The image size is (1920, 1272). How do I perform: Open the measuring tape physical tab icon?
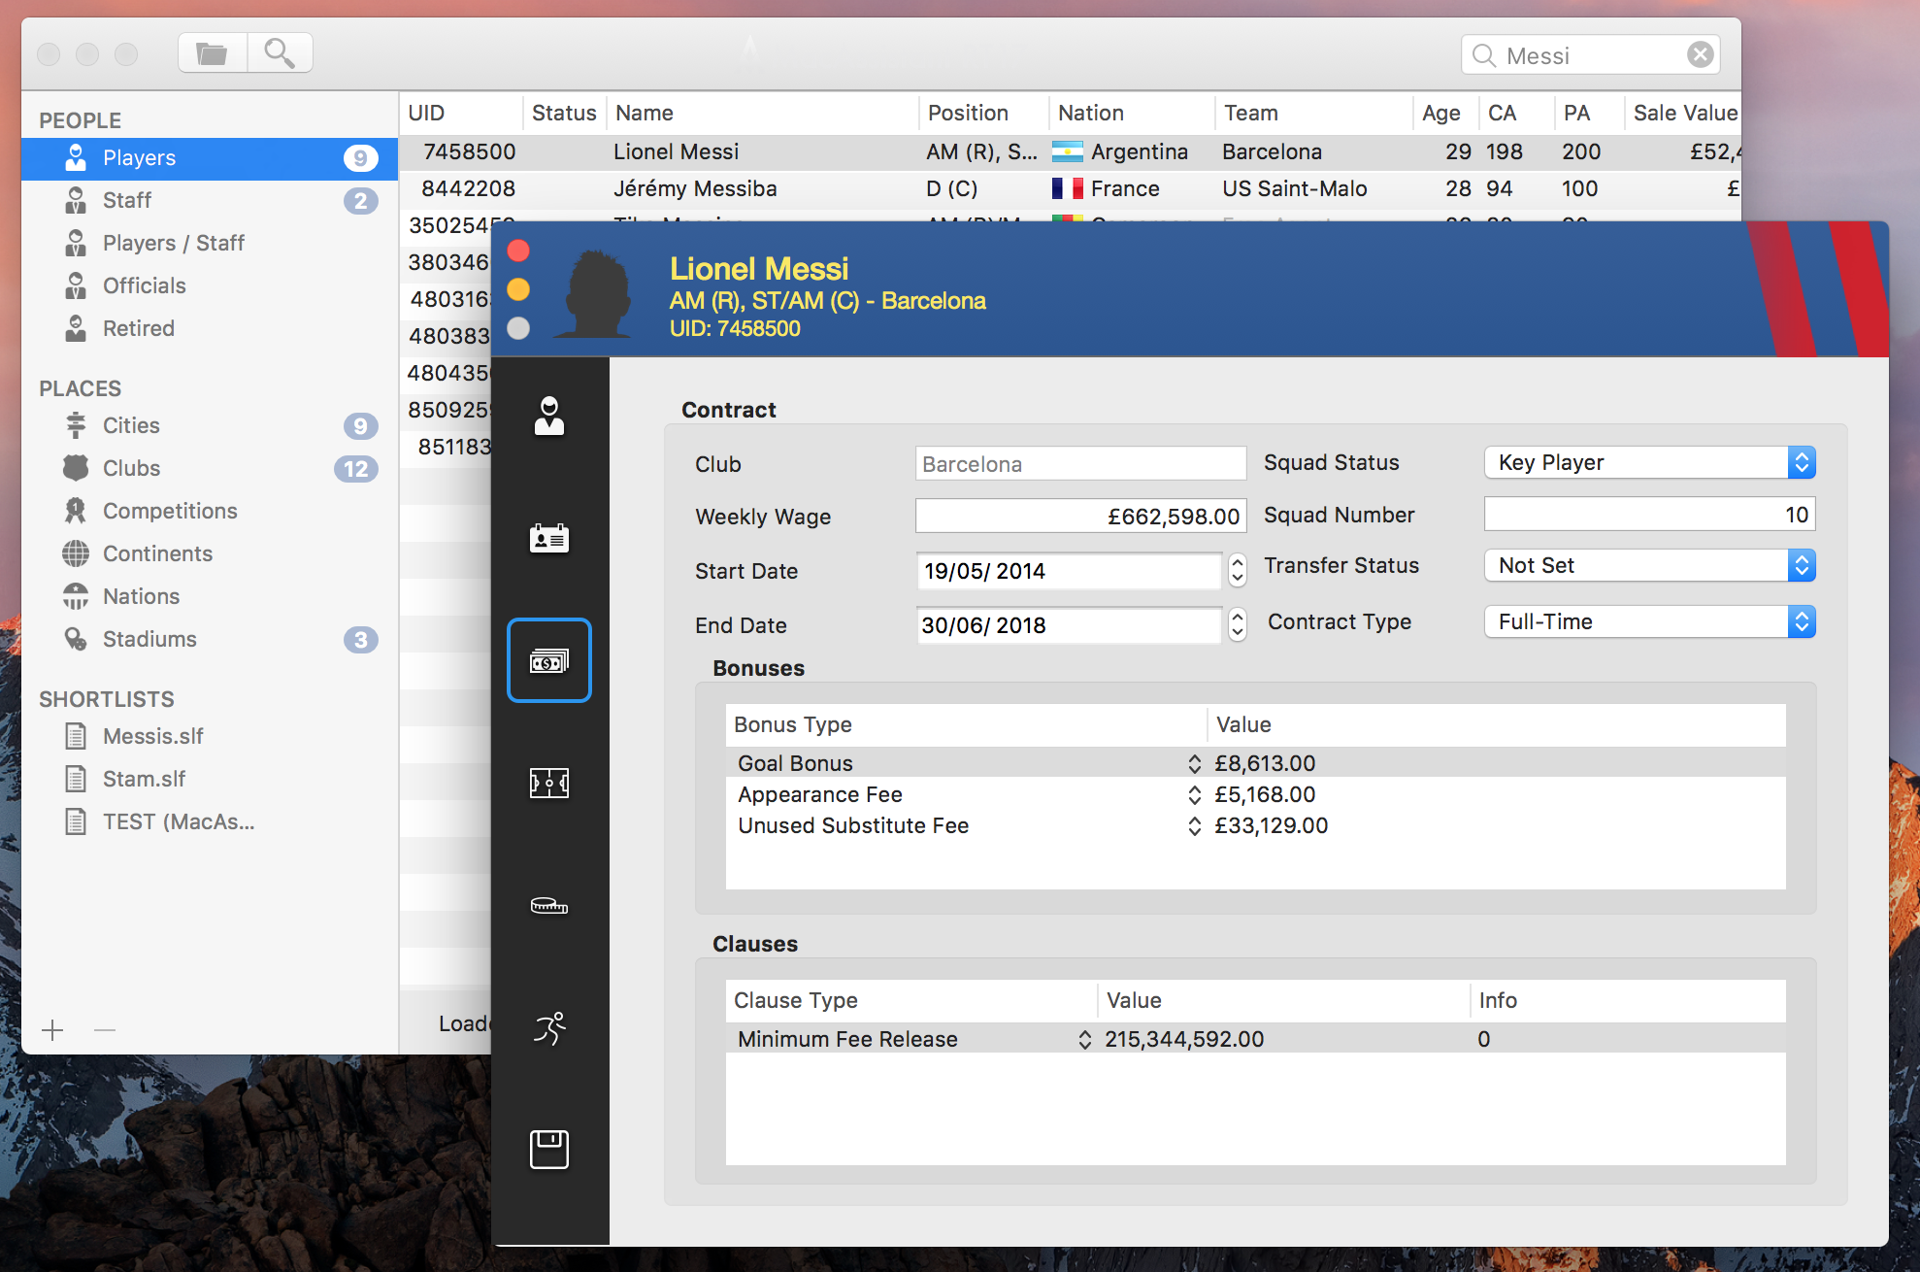549,906
